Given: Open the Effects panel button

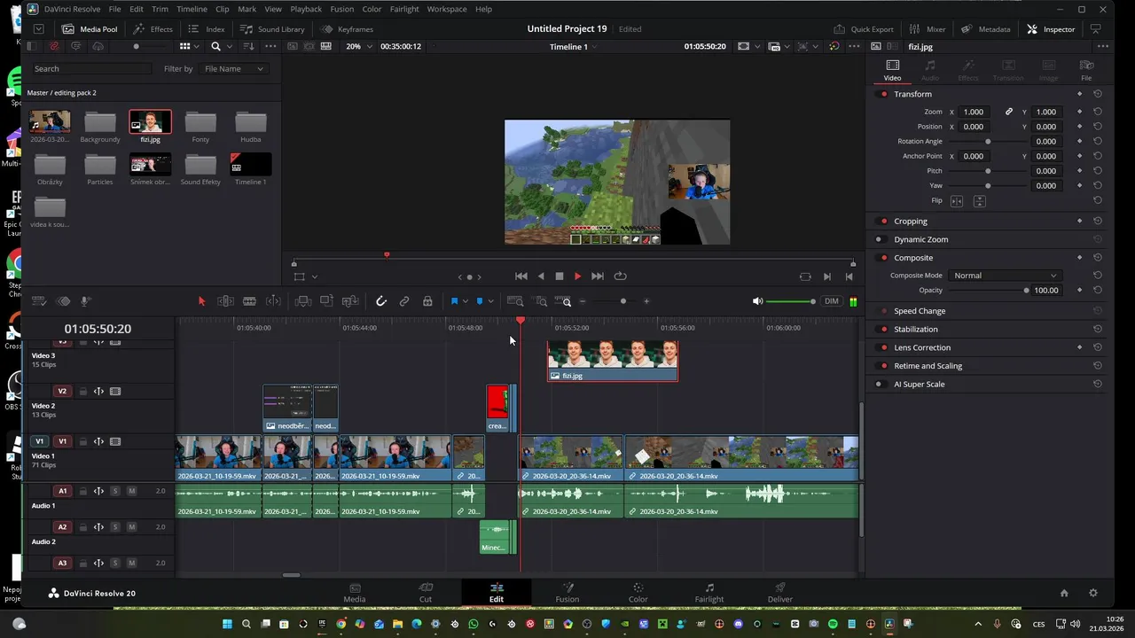Looking at the screenshot, I should point(153,29).
